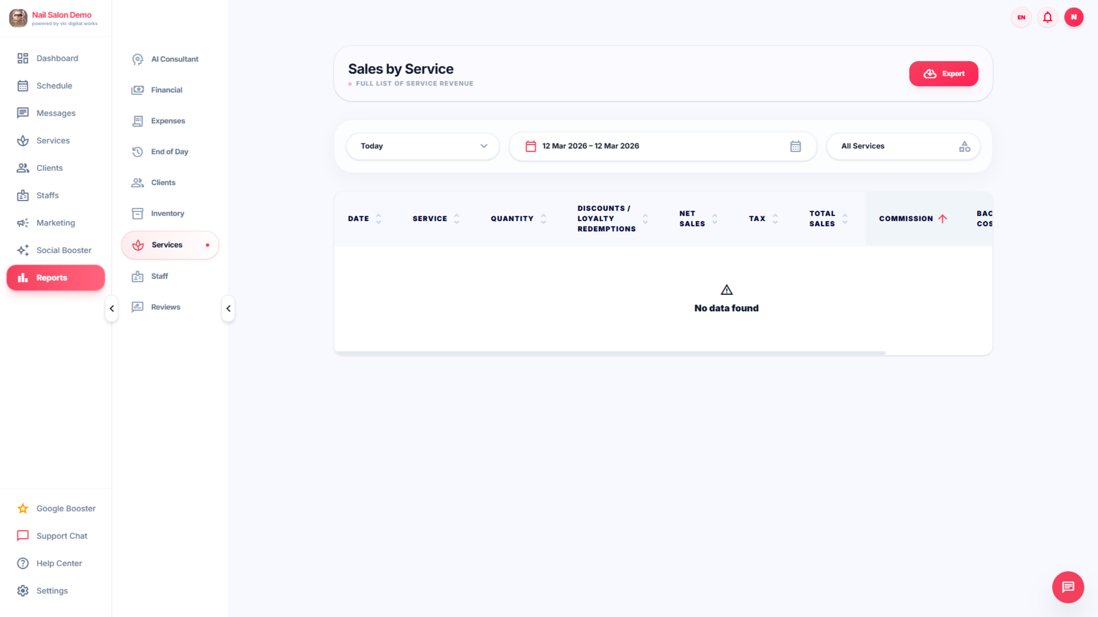Image resolution: width=1098 pixels, height=617 pixels.
Task: Open the Financial reports submenu item
Action: 167,90
